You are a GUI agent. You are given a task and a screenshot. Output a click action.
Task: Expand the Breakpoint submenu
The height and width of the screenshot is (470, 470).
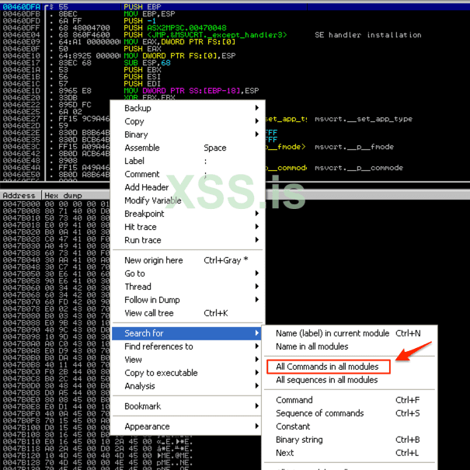(188, 214)
